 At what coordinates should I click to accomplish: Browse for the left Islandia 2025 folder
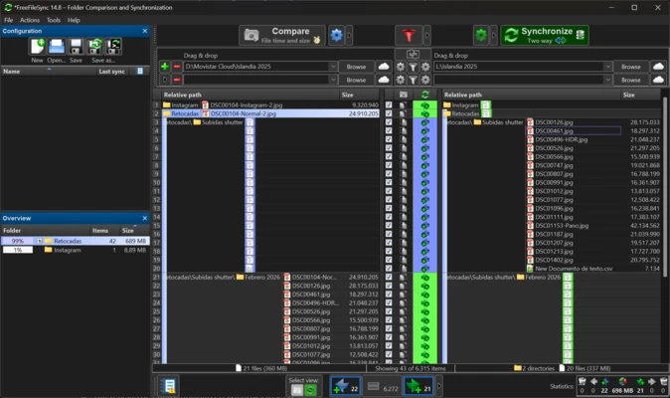click(356, 67)
